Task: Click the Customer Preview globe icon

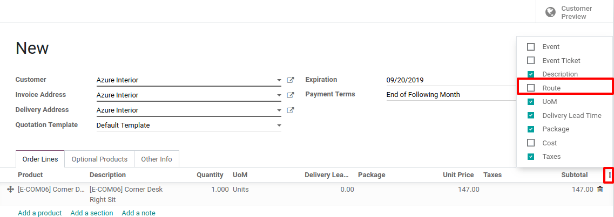Action: 550,12
